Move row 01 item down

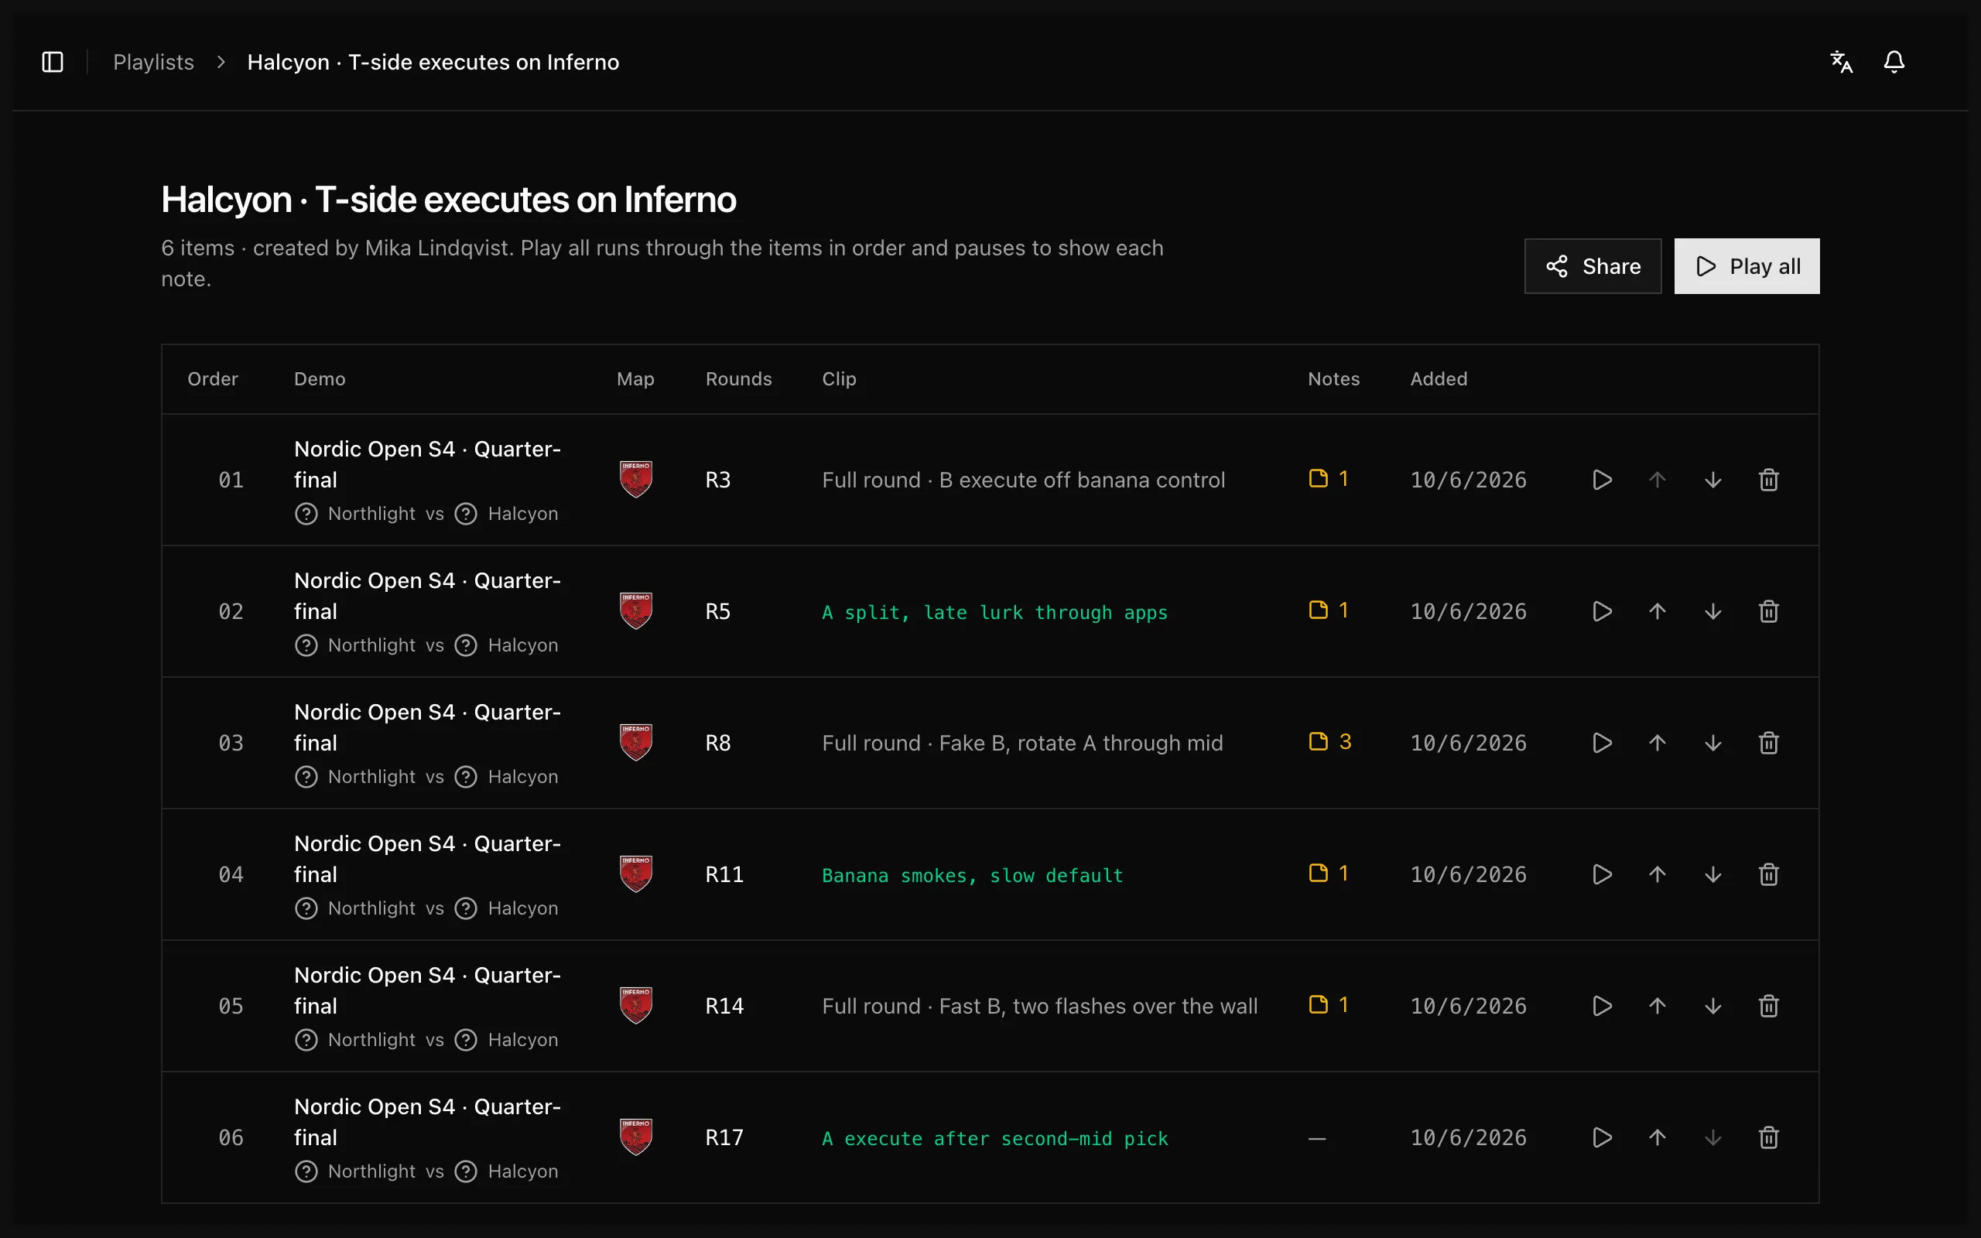1712,480
